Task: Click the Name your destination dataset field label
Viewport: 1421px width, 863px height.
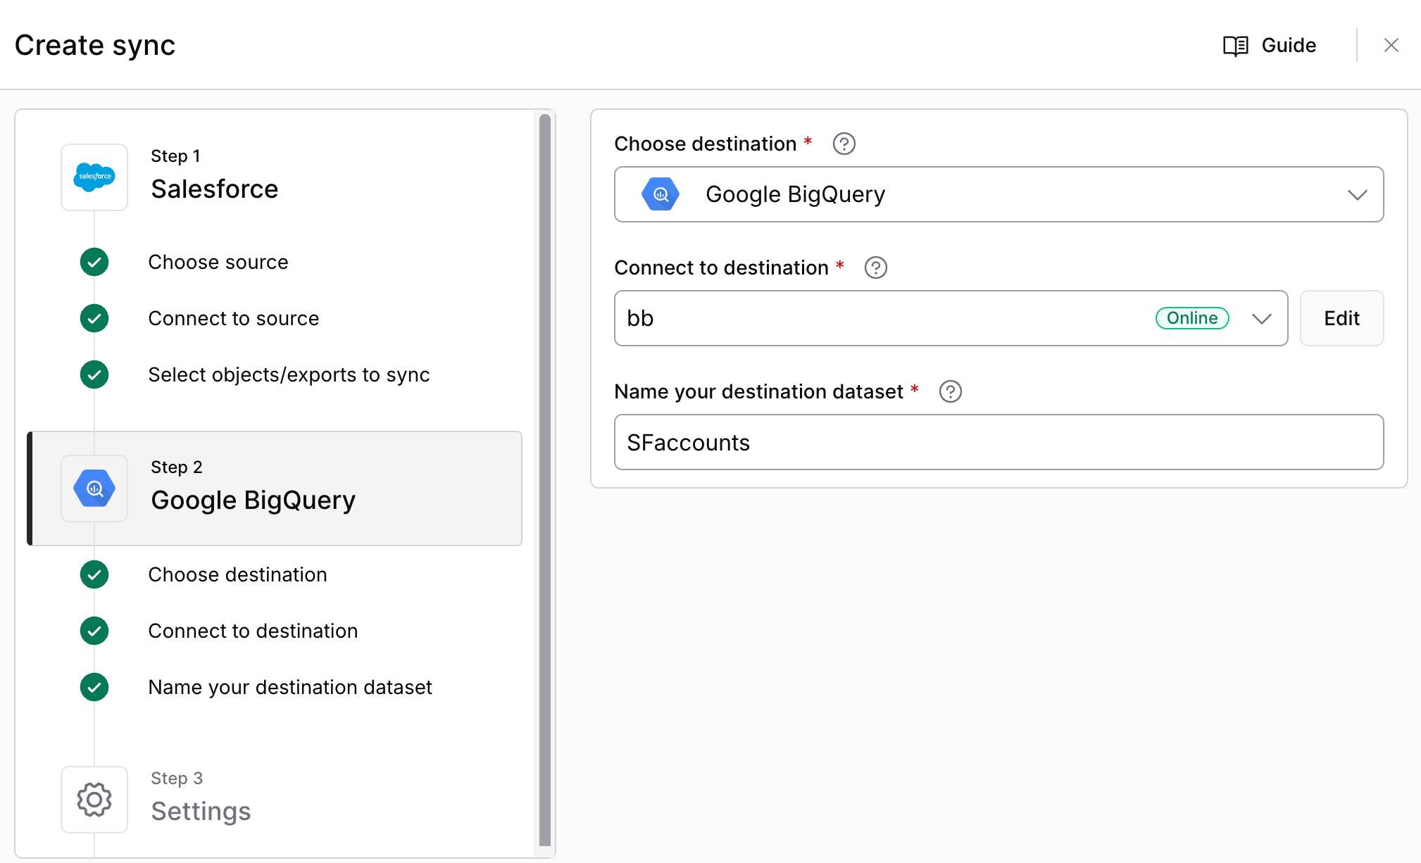Action: coord(758,391)
